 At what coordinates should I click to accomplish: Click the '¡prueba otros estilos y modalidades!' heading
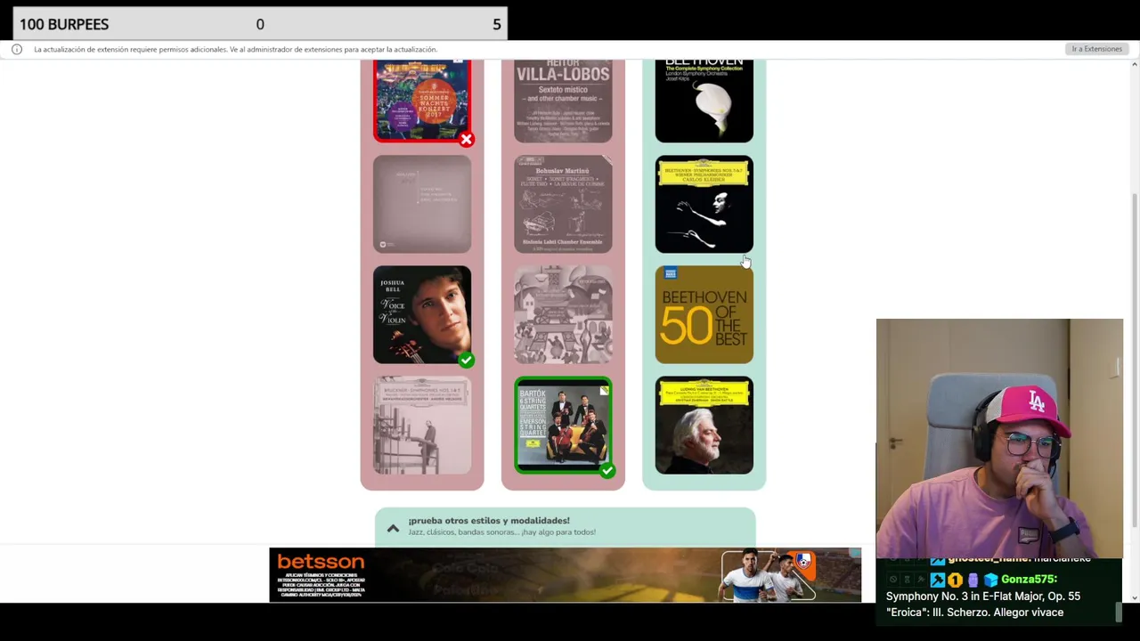click(489, 521)
